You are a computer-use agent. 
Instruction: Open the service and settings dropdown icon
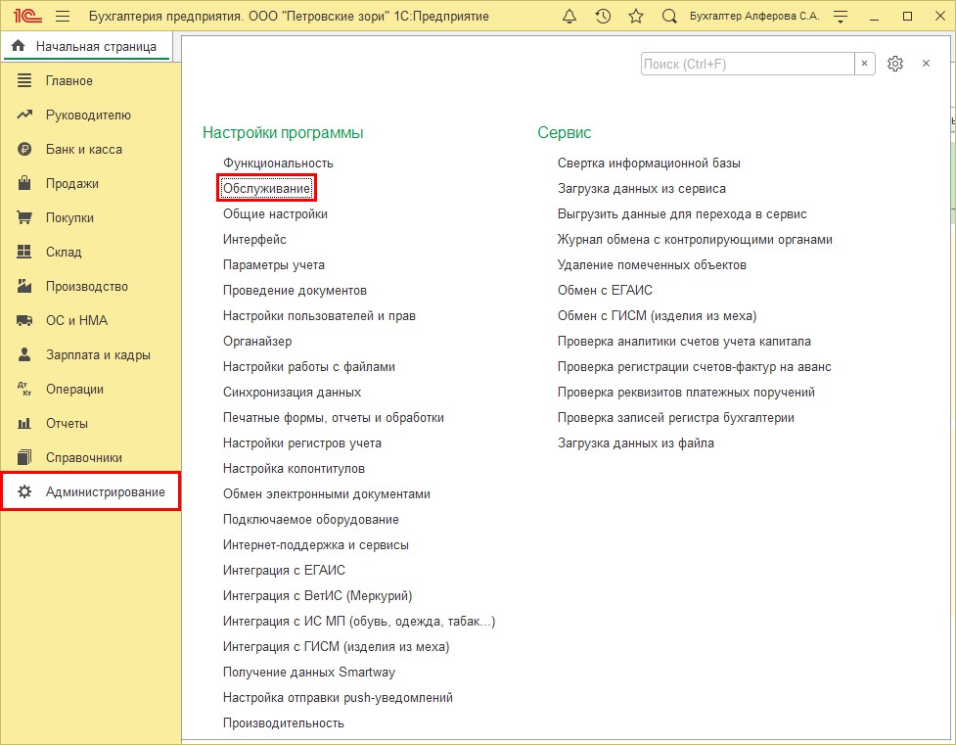(841, 17)
